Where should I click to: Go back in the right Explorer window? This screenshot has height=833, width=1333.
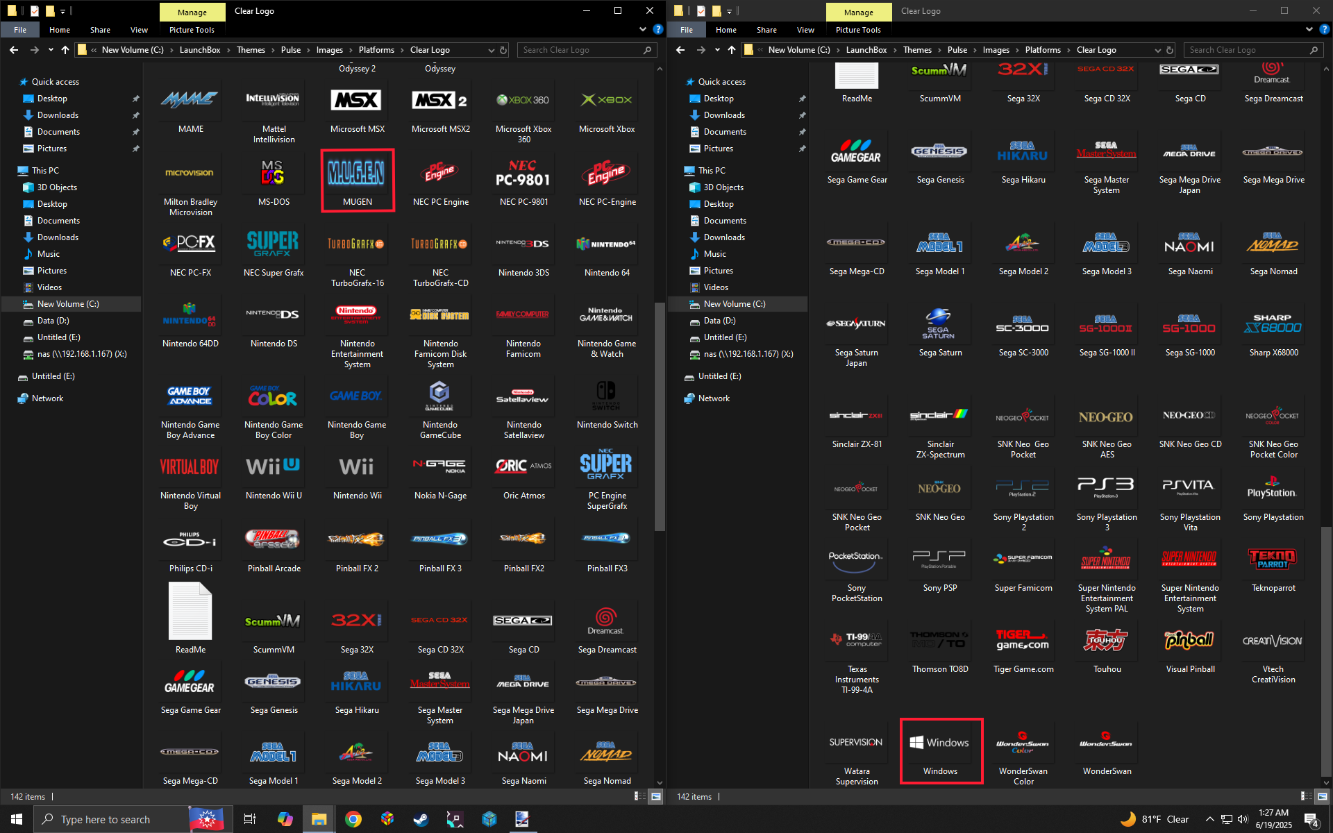pyautogui.click(x=680, y=50)
